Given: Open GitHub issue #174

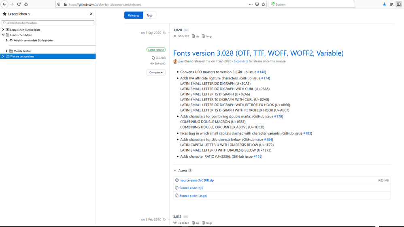Looking at the screenshot, I should 265,78.
